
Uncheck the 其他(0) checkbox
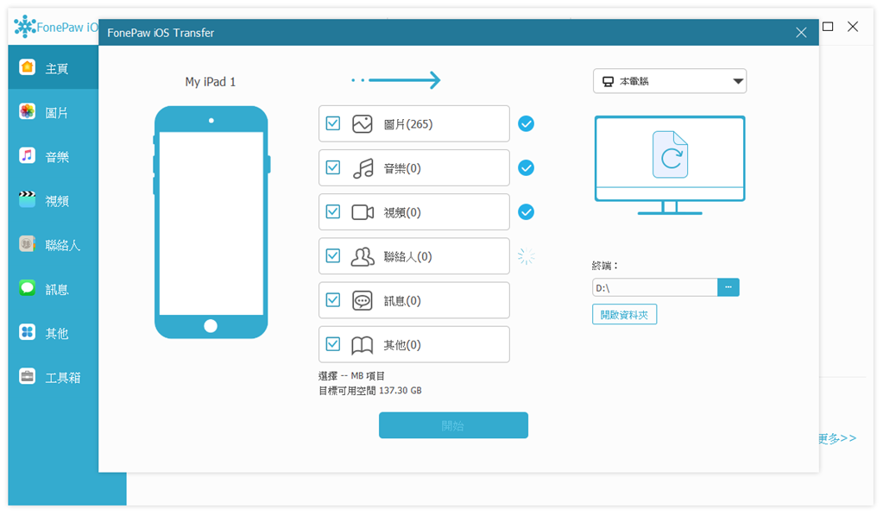pyautogui.click(x=333, y=344)
